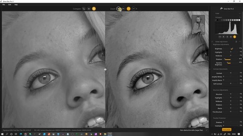Collapse the right adjustments panel arrow
Image resolution: width=243 pixels, height=136 pixels.
210,69
